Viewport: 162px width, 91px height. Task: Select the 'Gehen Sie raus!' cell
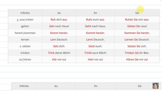point(137,26)
